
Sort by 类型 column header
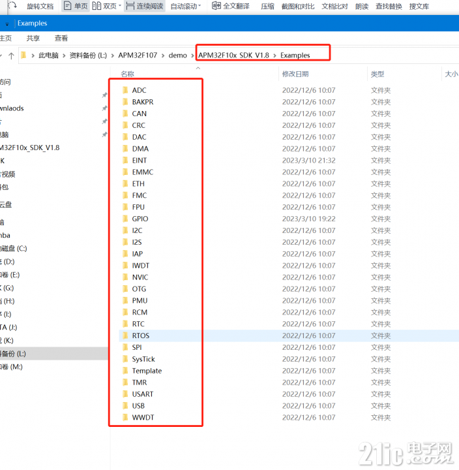click(x=378, y=74)
